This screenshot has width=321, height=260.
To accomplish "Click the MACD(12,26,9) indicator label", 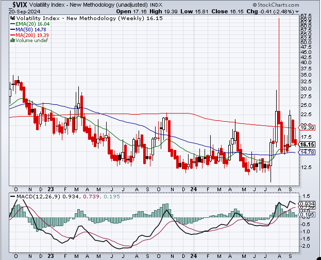I will point(38,196).
